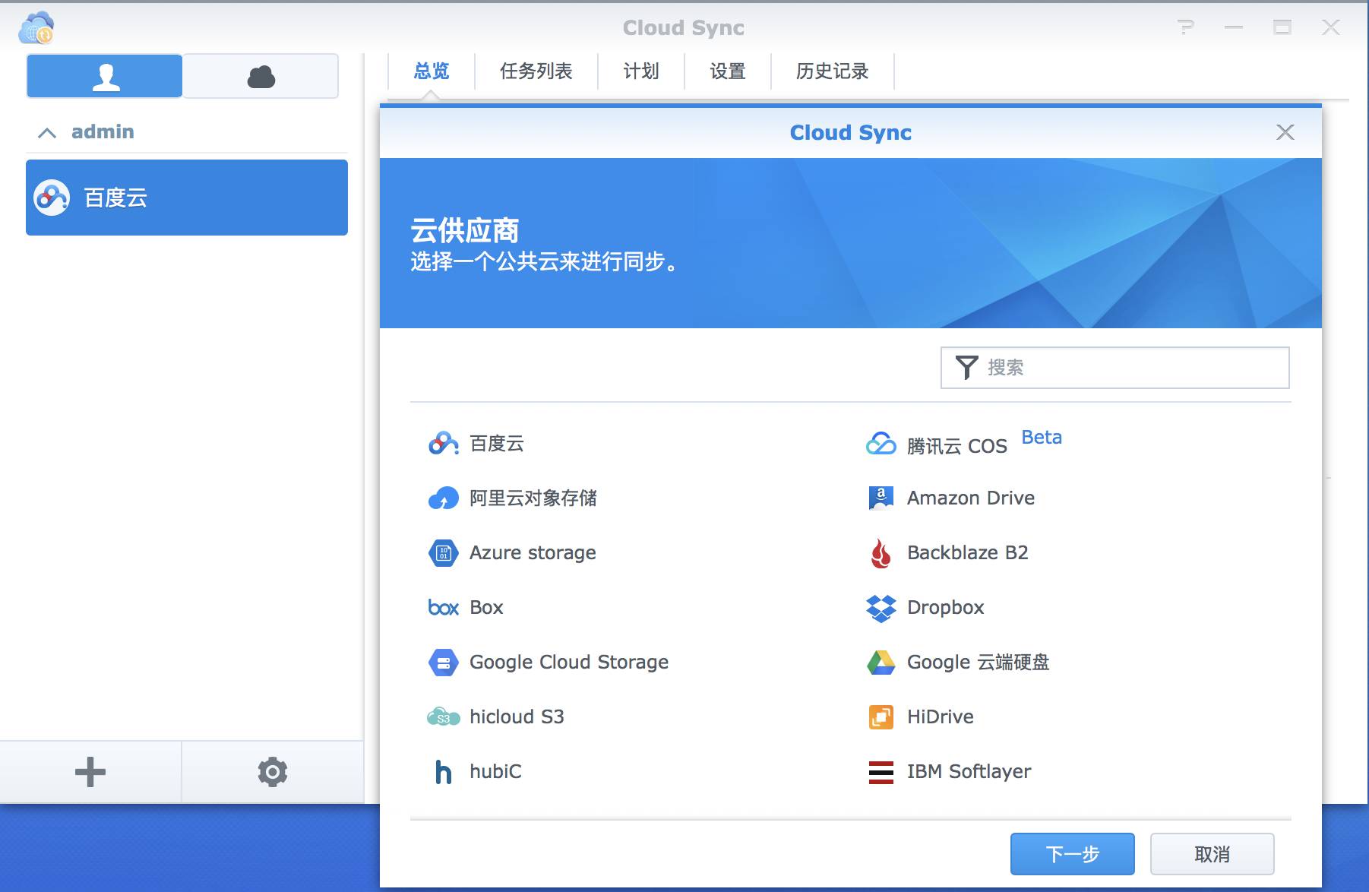The width and height of the screenshot is (1369, 892).
Task: Select the Box provider label
Action: coord(486,608)
